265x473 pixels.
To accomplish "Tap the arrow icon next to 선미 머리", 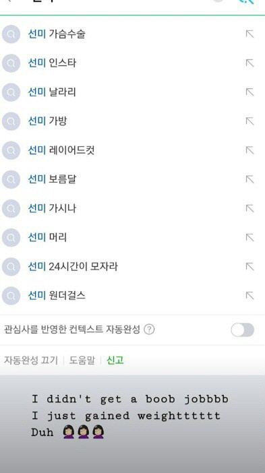I will click(x=249, y=238).
